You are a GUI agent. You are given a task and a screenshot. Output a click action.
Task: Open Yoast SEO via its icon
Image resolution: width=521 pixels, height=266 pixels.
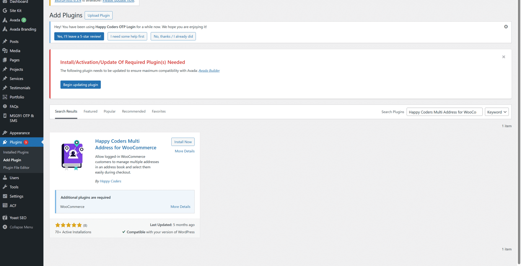pyautogui.click(x=5, y=217)
